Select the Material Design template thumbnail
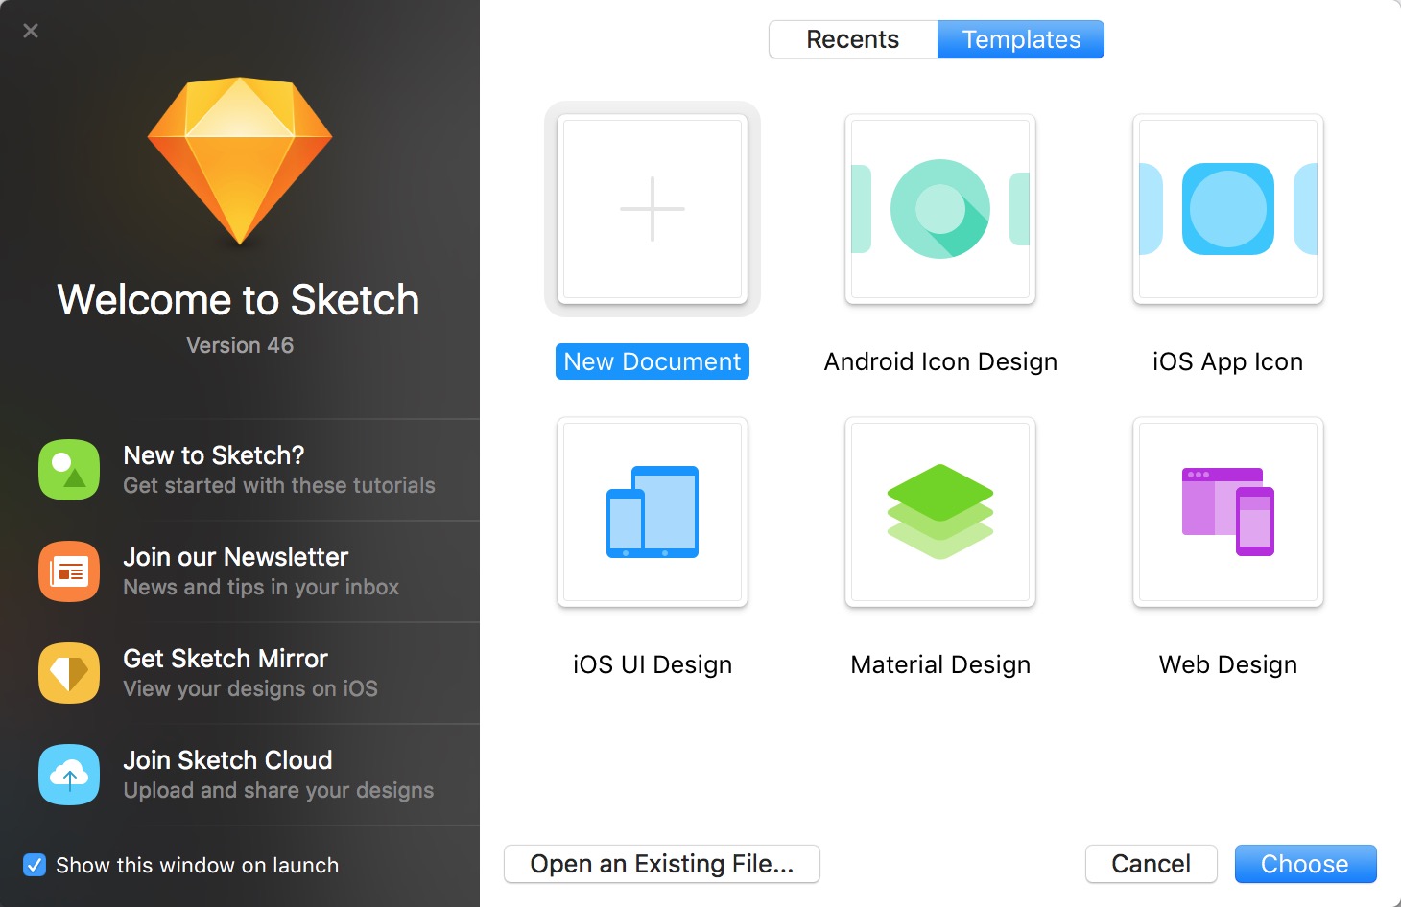 coord(940,512)
